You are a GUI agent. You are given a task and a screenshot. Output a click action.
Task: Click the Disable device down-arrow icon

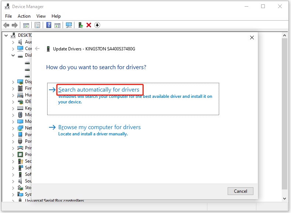pos(97,25)
